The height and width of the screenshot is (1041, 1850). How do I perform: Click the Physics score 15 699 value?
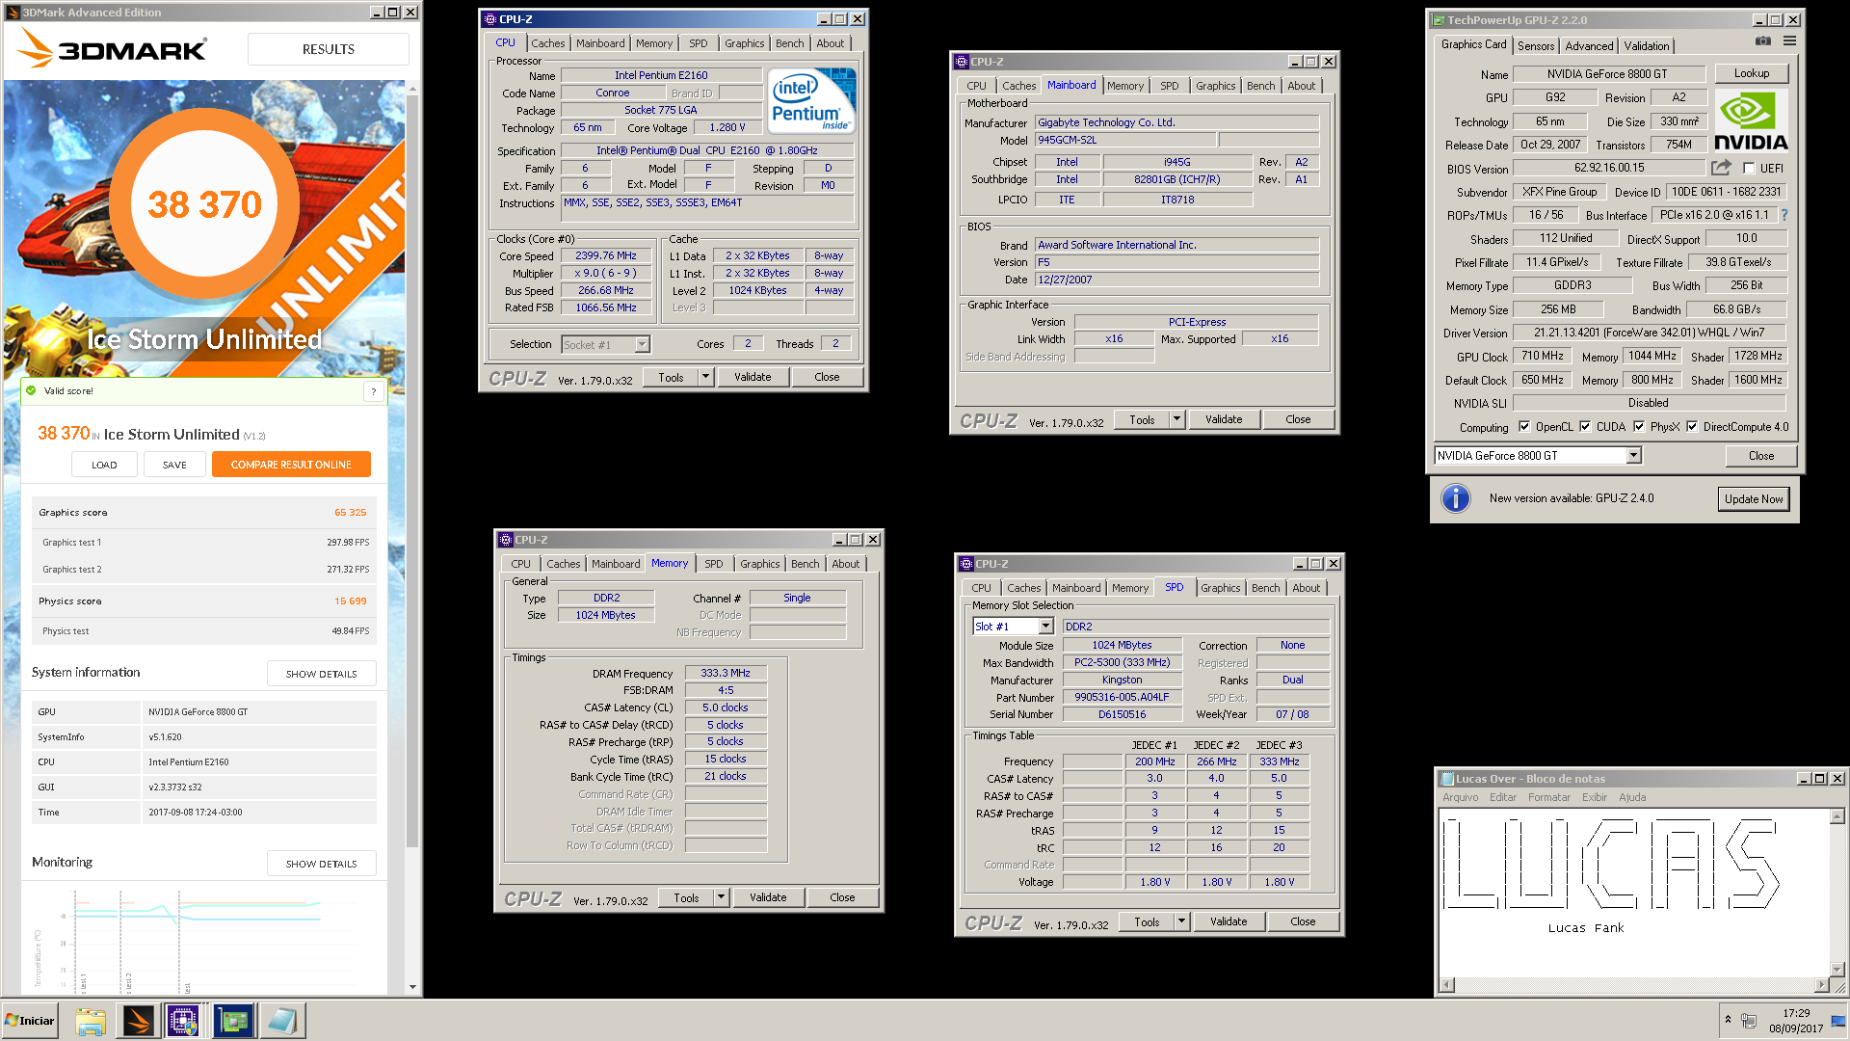(350, 601)
